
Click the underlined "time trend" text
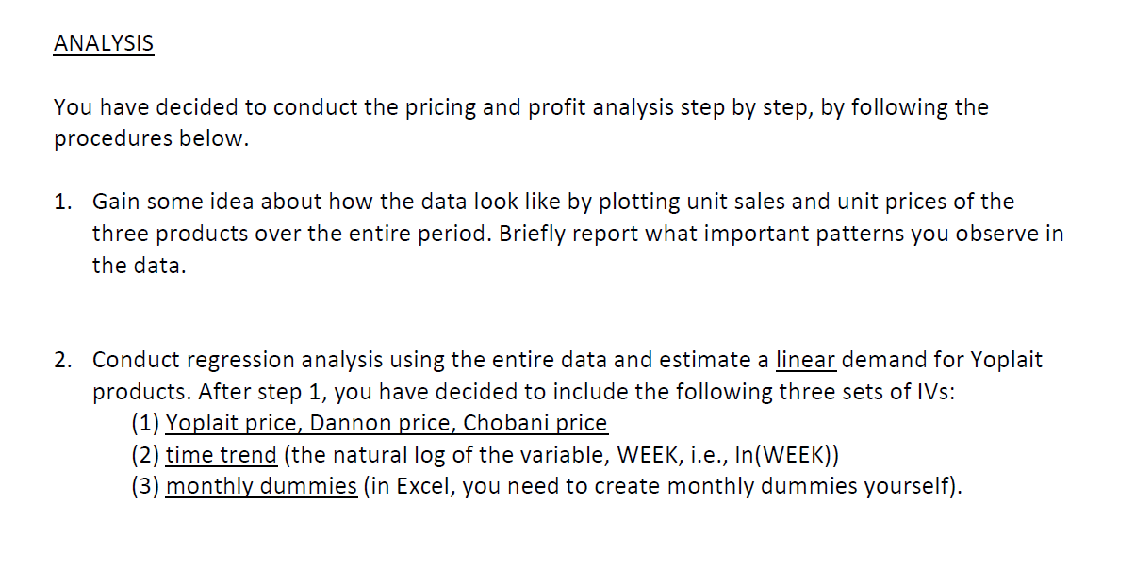222,455
